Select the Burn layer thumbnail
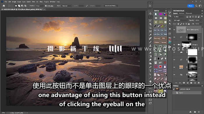 tap(181, 30)
